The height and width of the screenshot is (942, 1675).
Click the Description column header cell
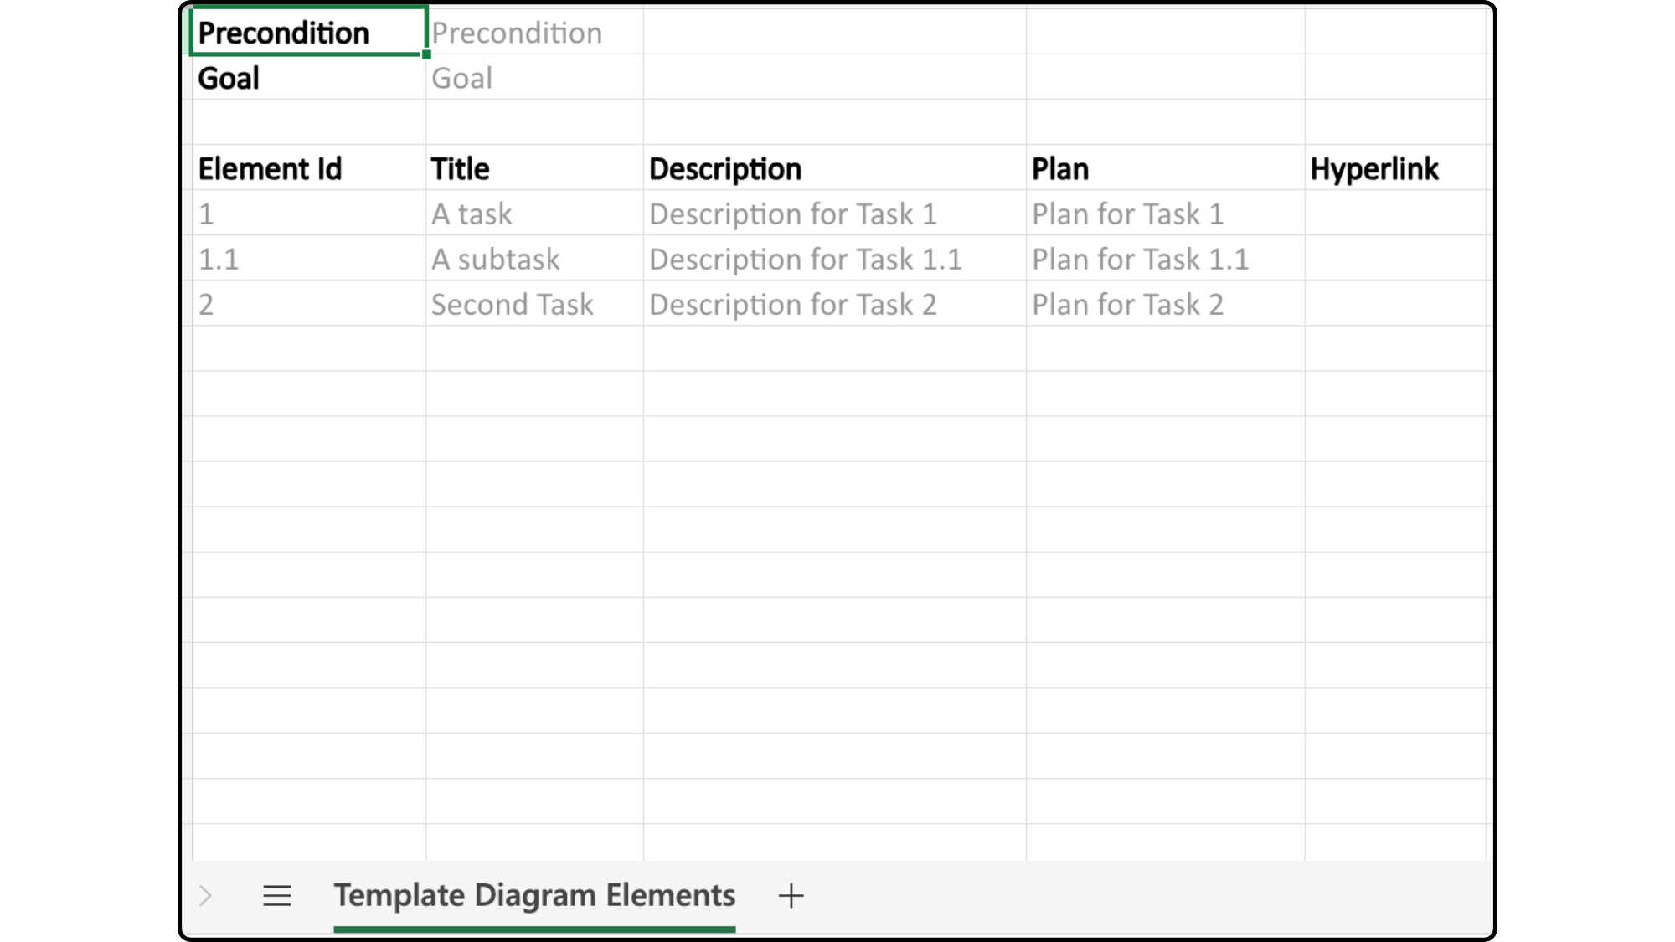833,168
